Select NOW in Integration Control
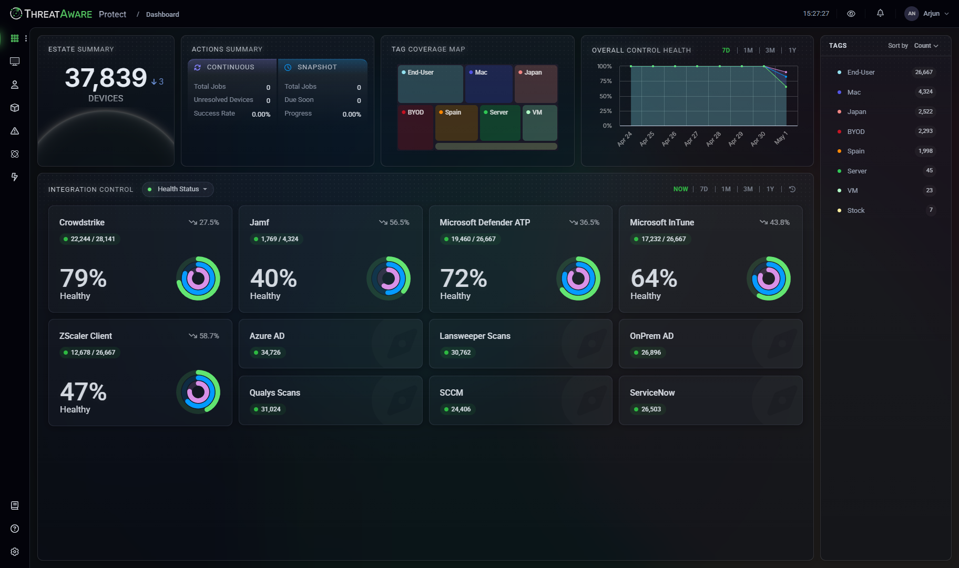Image resolution: width=959 pixels, height=568 pixels. pos(681,189)
